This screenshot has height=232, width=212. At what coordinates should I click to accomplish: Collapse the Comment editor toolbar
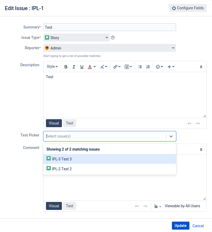pos(201,150)
